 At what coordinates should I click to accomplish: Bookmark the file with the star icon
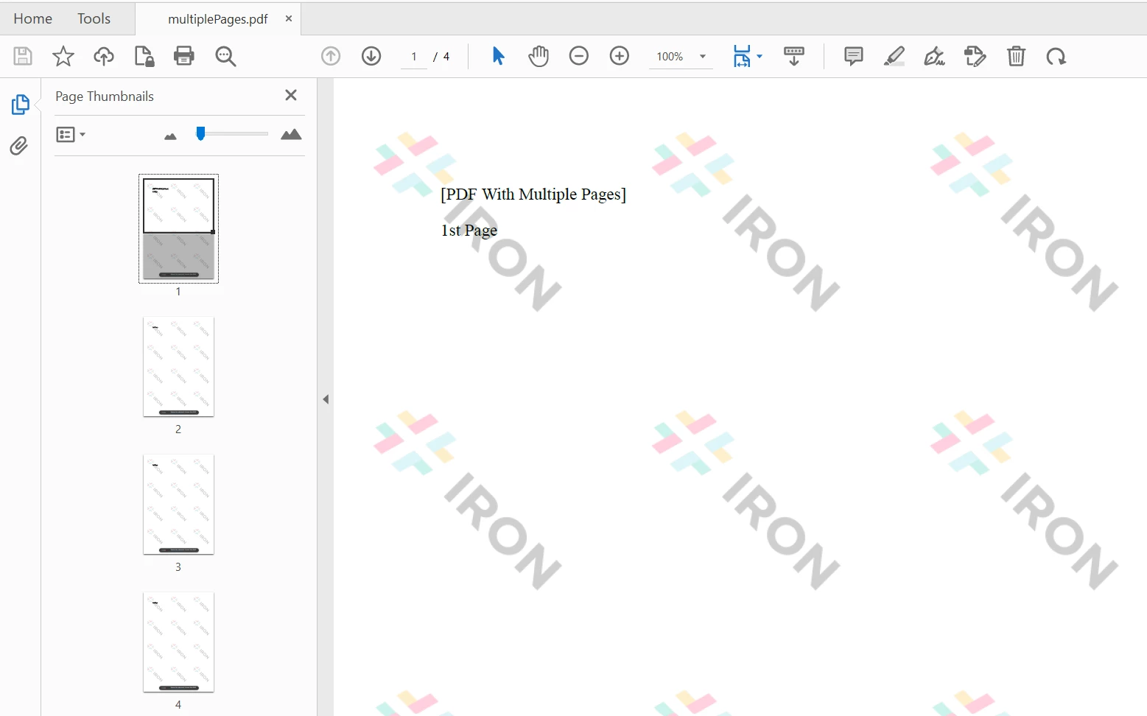pos(63,56)
